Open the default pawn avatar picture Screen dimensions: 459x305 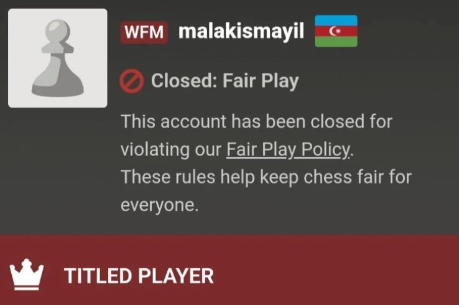[x=58, y=58]
